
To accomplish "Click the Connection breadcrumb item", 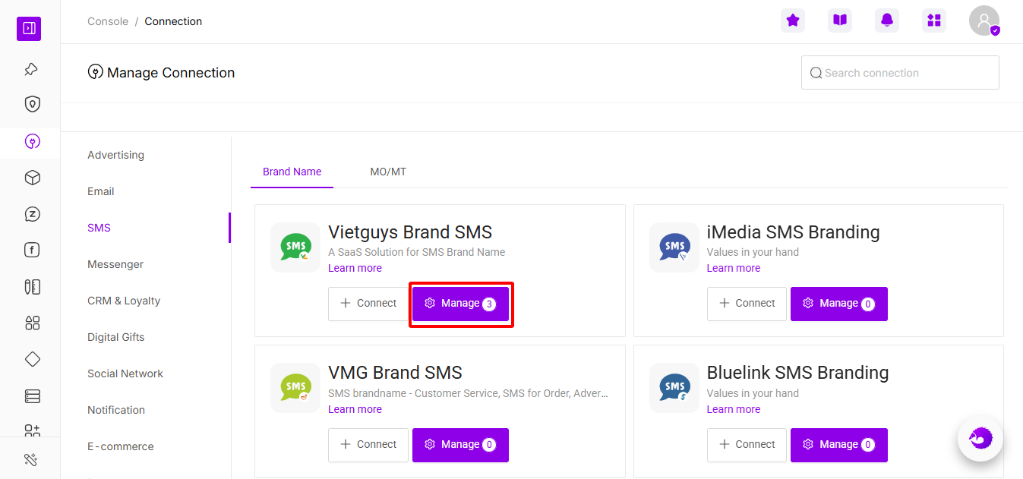I will tap(173, 21).
